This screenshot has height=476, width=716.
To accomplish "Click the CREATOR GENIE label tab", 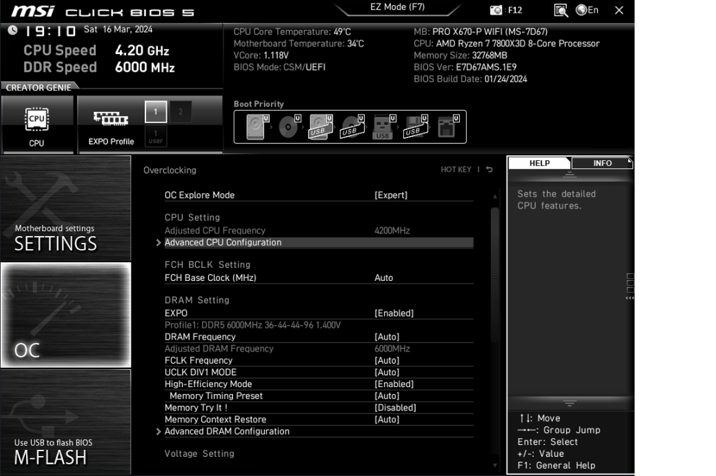I will pyautogui.click(x=39, y=87).
